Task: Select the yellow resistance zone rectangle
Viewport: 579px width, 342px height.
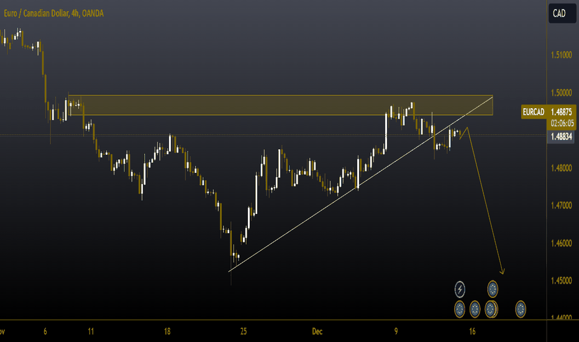Action: tap(281, 105)
